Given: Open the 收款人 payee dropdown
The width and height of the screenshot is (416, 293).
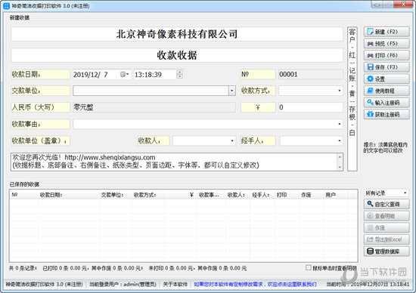Looking at the screenshot, I should coord(232,140).
